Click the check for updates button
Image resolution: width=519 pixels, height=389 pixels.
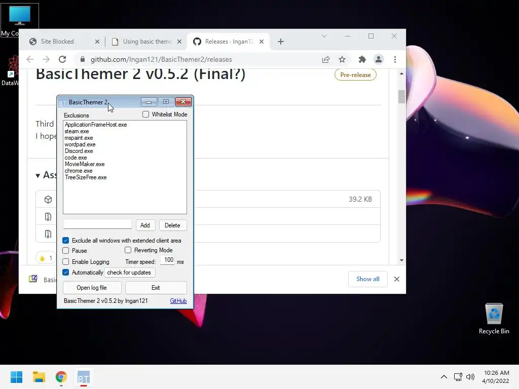pos(129,273)
